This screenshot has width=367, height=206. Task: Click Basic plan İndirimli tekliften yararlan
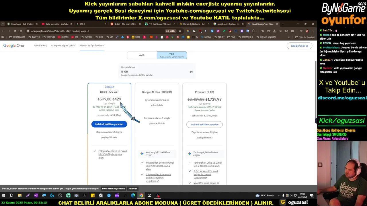[109, 124]
